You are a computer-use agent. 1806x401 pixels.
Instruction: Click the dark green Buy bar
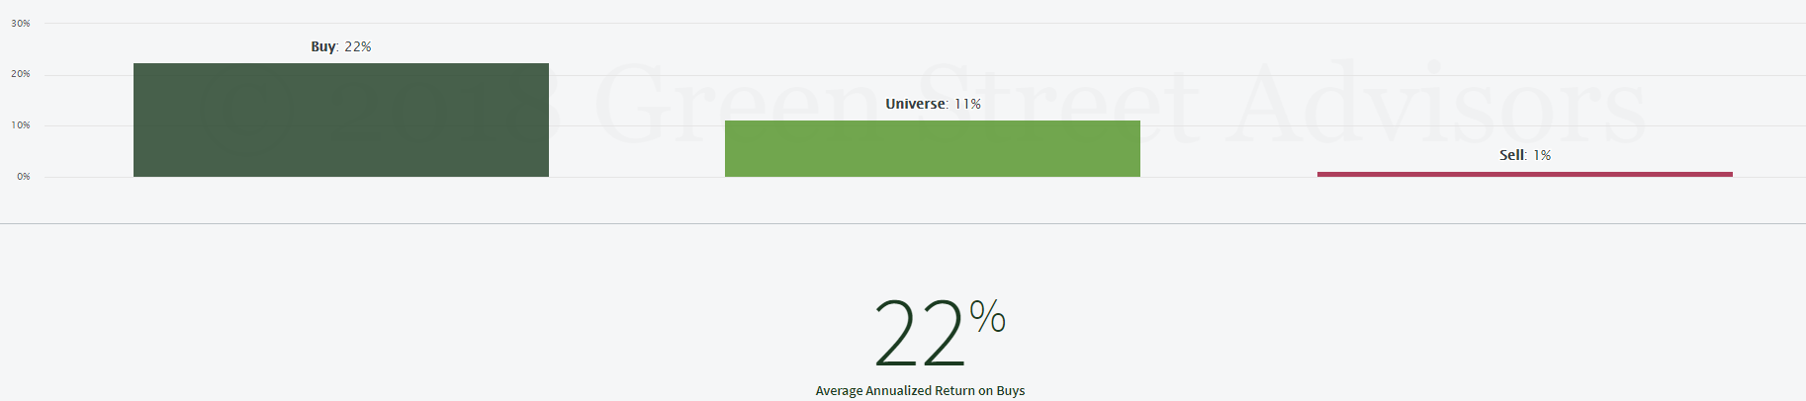click(341, 120)
